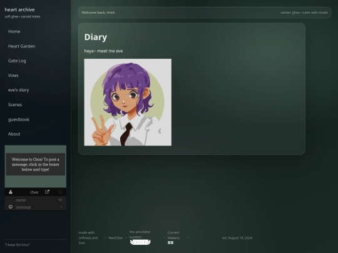Click the Cbox log-in arrow icon

(61, 200)
